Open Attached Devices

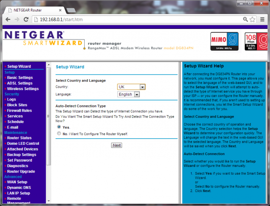click(x=22, y=149)
